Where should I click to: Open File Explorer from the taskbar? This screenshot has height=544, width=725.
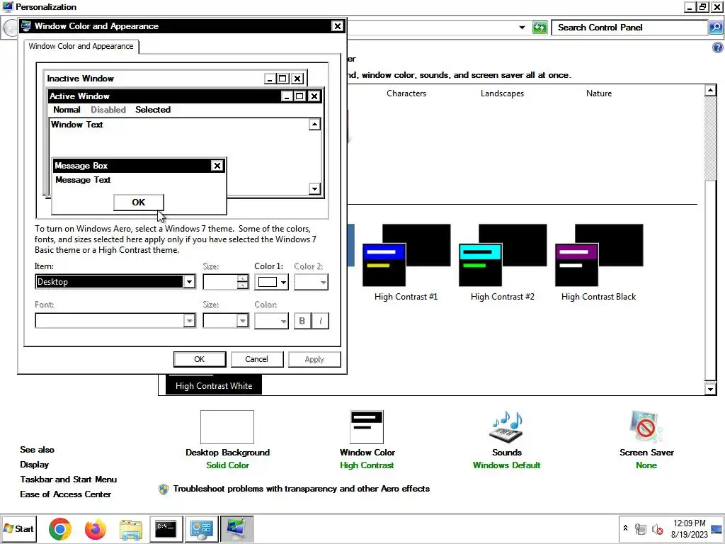pyautogui.click(x=131, y=528)
